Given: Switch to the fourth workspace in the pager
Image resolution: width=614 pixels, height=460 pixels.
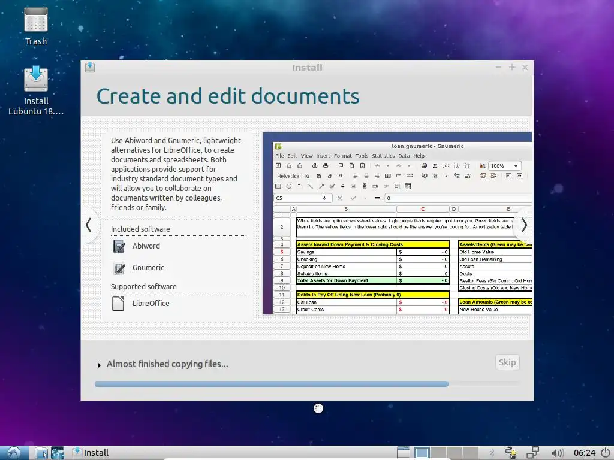Looking at the screenshot, I should coord(470,453).
